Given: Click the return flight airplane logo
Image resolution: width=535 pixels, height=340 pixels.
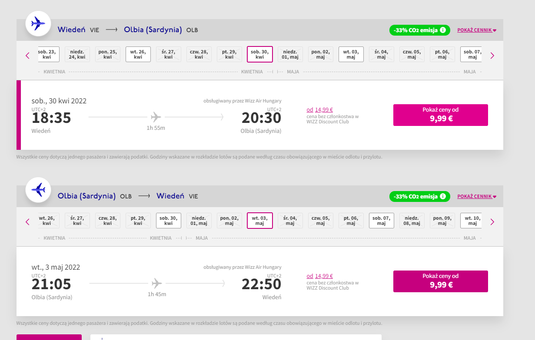Looking at the screenshot, I should [38, 190].
